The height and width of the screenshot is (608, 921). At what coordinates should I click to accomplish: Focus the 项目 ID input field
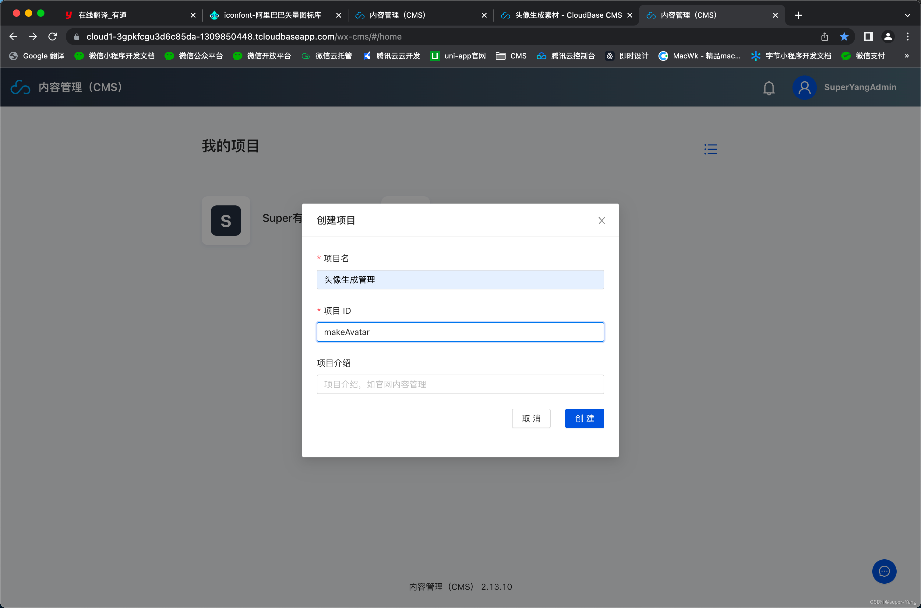[460, 332]
